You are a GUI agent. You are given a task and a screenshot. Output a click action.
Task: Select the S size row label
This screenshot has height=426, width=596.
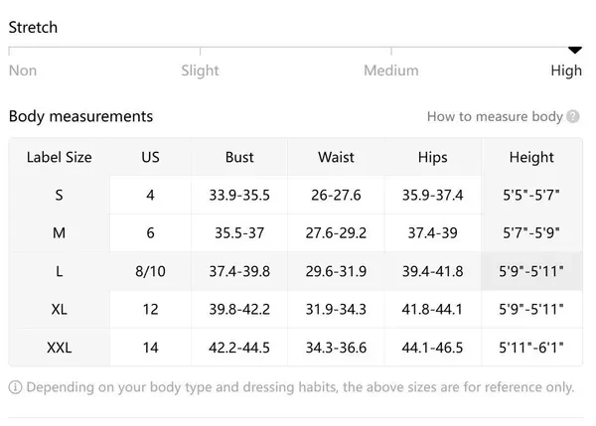click(x=60, y=195)
